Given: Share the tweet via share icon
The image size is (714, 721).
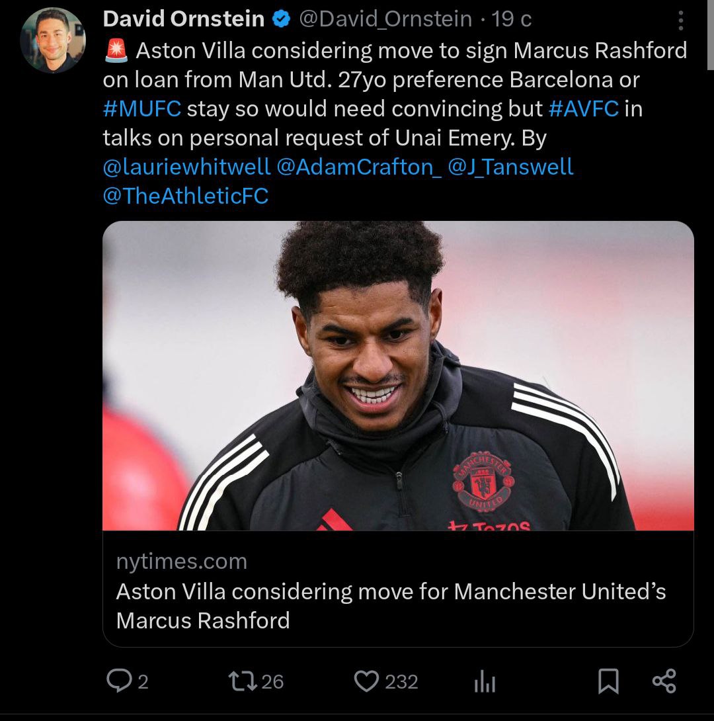Looking at the screenshot, I should click(664, 681).
